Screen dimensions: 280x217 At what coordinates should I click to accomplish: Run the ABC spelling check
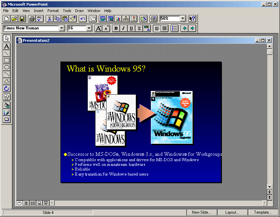click(x=40, y=19)
